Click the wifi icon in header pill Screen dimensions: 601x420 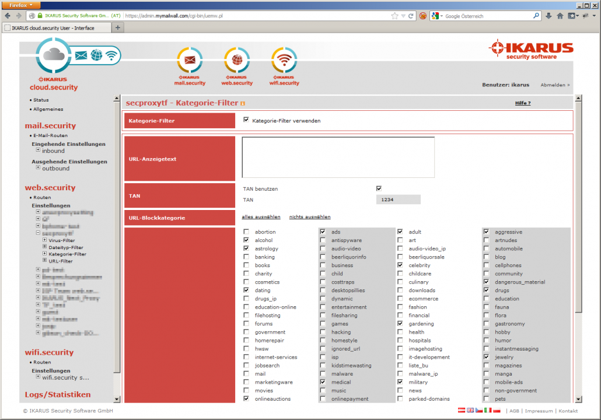(111, 55)
